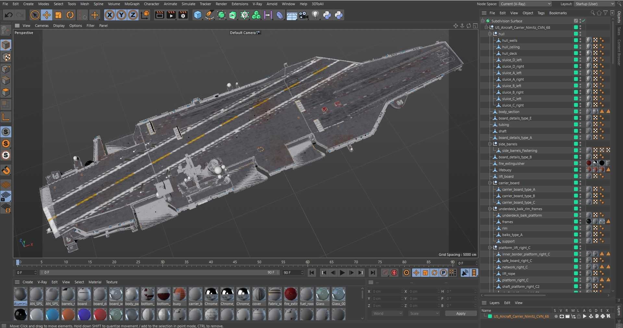Click the Light bulb icon
The height and width of the screenshot is (328, 623).
tap(315, 15)
